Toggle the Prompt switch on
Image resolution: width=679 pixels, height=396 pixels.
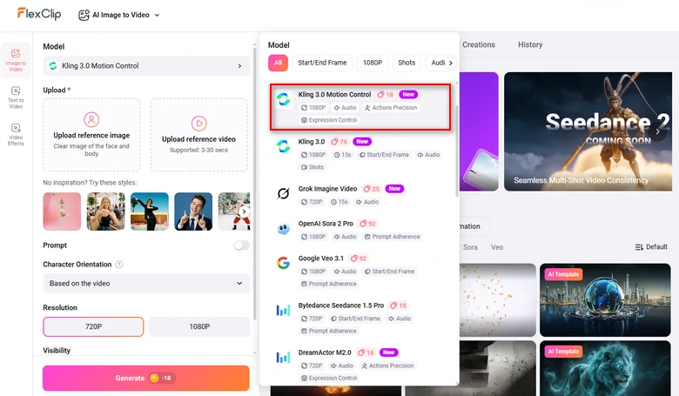[x=241, y=245]
